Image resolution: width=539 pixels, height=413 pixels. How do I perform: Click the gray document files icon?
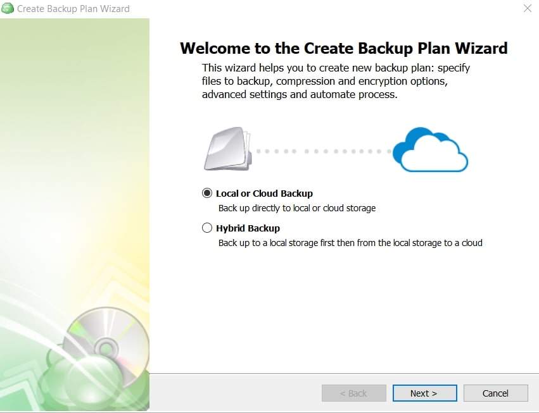point(225,149)
